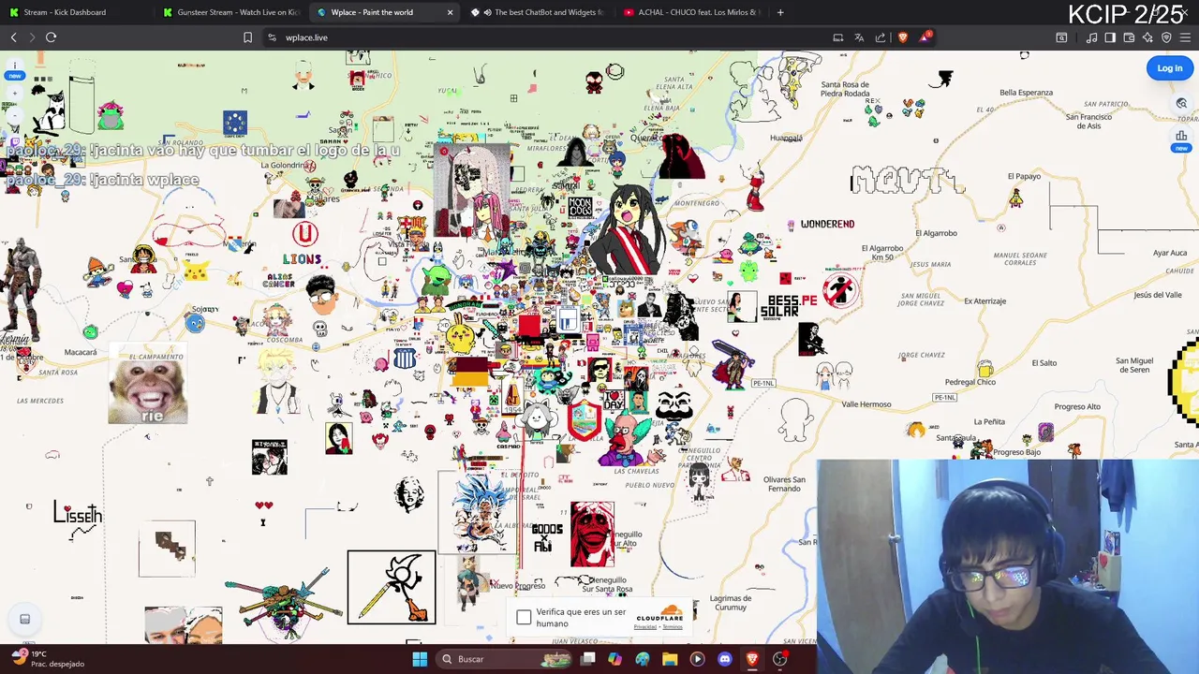This screenshot has height=674, width=1199.
Task: Click the WONDEREND text on the map
Action: (827, 225)
